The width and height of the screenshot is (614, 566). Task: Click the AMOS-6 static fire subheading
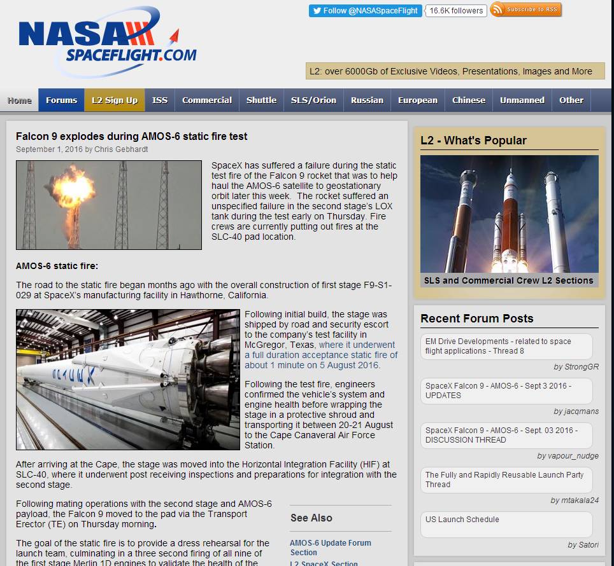coord(57,266)
